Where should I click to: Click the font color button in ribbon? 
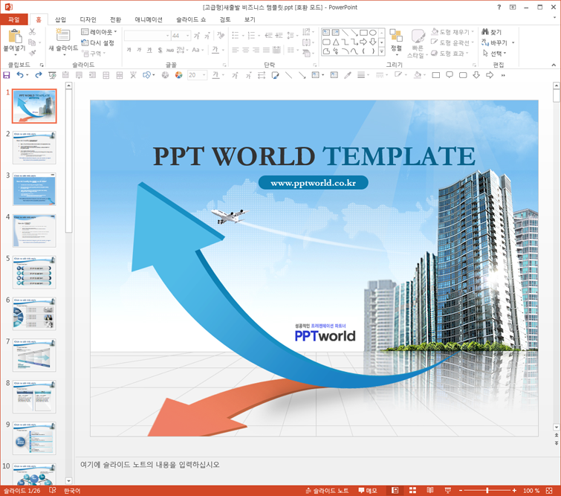click(215, 50)
